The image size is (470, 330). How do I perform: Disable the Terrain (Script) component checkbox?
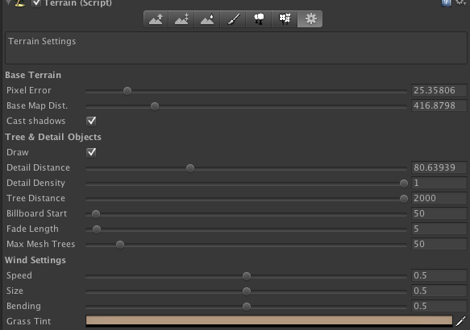pos(36,3)
